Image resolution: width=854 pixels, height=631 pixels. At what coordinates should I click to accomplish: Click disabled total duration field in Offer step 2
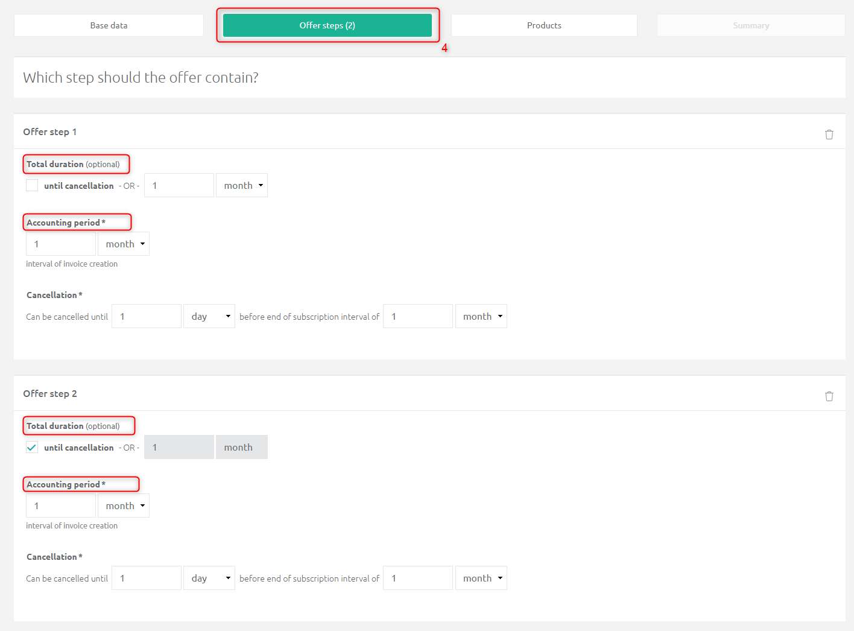(179, 447)
